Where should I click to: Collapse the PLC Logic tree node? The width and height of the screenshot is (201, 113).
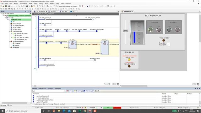click(x=5, y=18)
